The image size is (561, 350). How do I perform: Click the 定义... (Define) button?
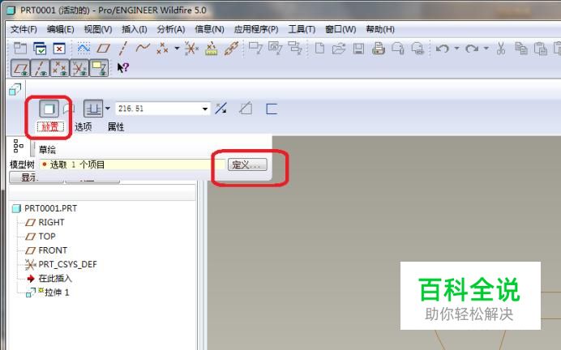247,164
